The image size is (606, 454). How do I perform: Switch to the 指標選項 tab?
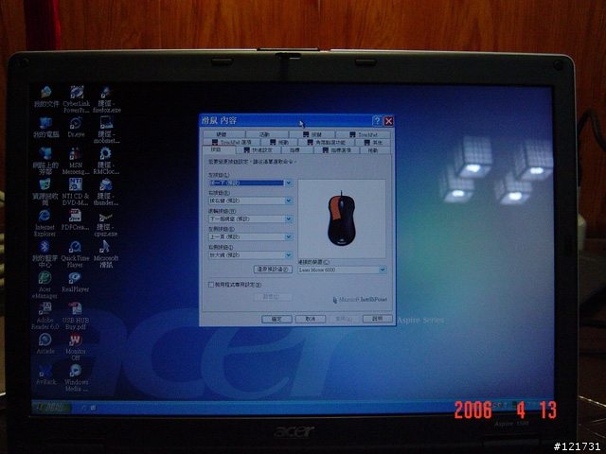(336, 149)
